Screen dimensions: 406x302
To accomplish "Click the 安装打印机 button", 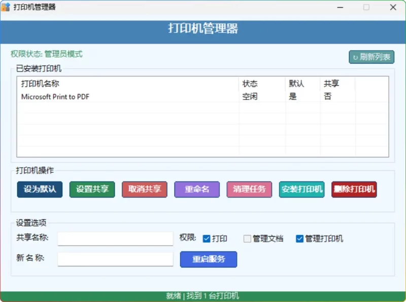I will (302, 189).
